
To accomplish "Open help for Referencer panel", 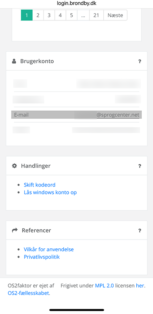I will (140, 231).
